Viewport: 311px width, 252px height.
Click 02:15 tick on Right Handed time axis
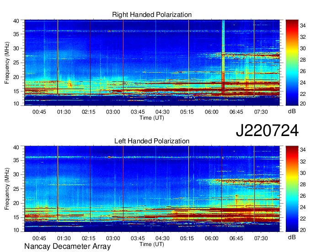tap(88, 112)
